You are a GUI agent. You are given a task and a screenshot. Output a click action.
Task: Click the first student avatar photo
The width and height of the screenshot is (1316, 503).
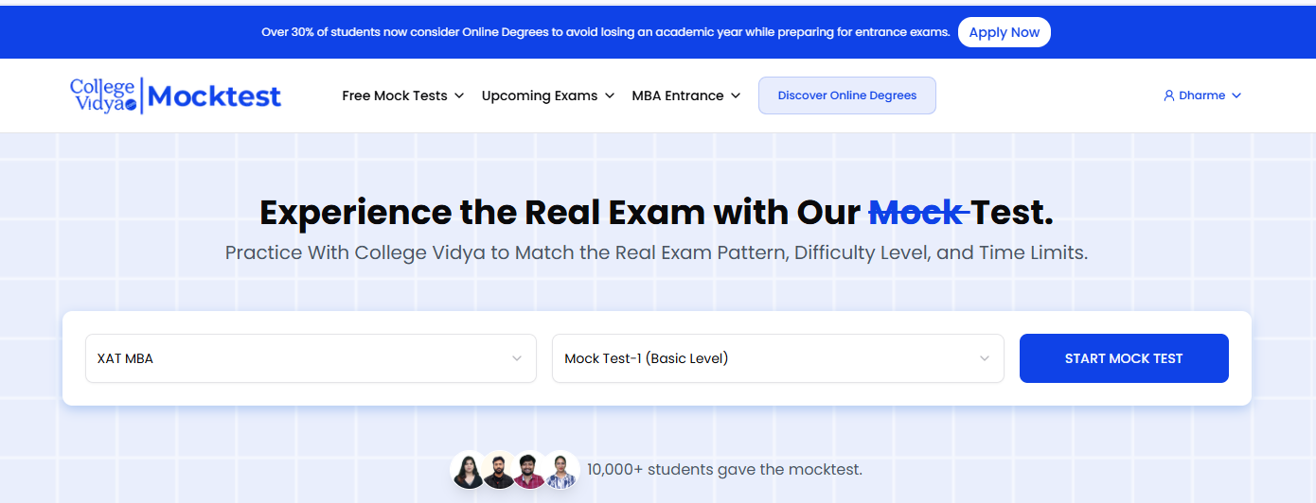point(469,469)
